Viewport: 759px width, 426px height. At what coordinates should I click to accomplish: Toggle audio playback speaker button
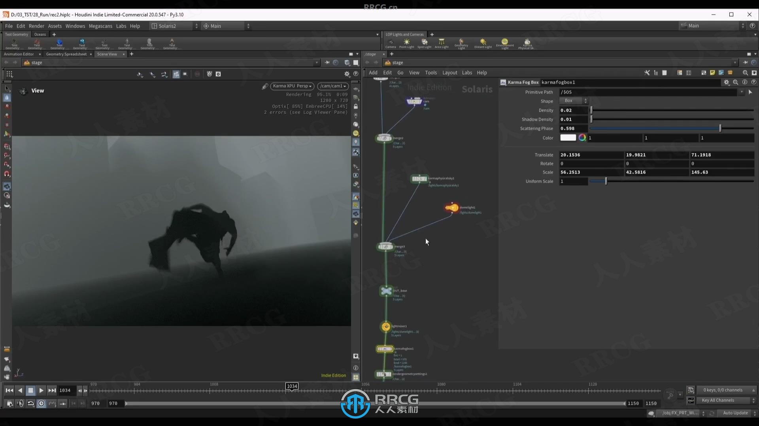click(20, 404)
